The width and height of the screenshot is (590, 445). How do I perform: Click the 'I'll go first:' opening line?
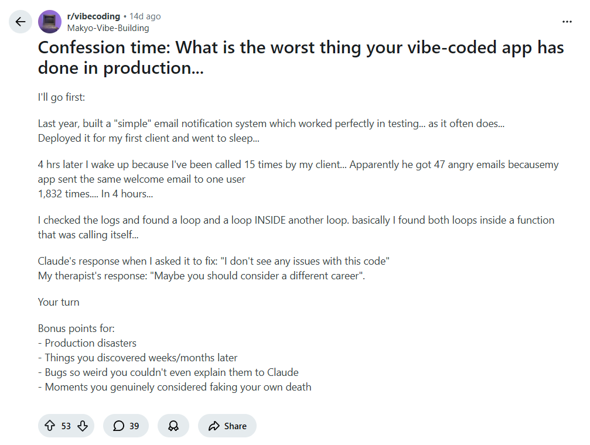62,97
